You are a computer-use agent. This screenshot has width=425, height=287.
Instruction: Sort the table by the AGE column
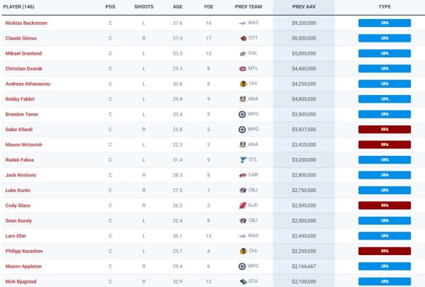[177, 6]
